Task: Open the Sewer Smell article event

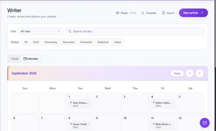Action: (x=80, y=125)
